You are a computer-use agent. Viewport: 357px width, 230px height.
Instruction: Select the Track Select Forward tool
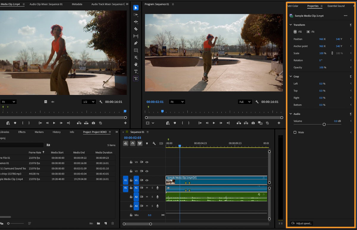point(136,15)
